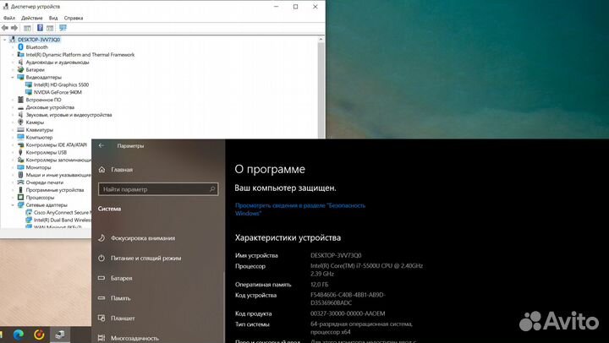Open the Действие menu
The height and width of the screenshot is (343, 609).
click(x=32, y=18)
